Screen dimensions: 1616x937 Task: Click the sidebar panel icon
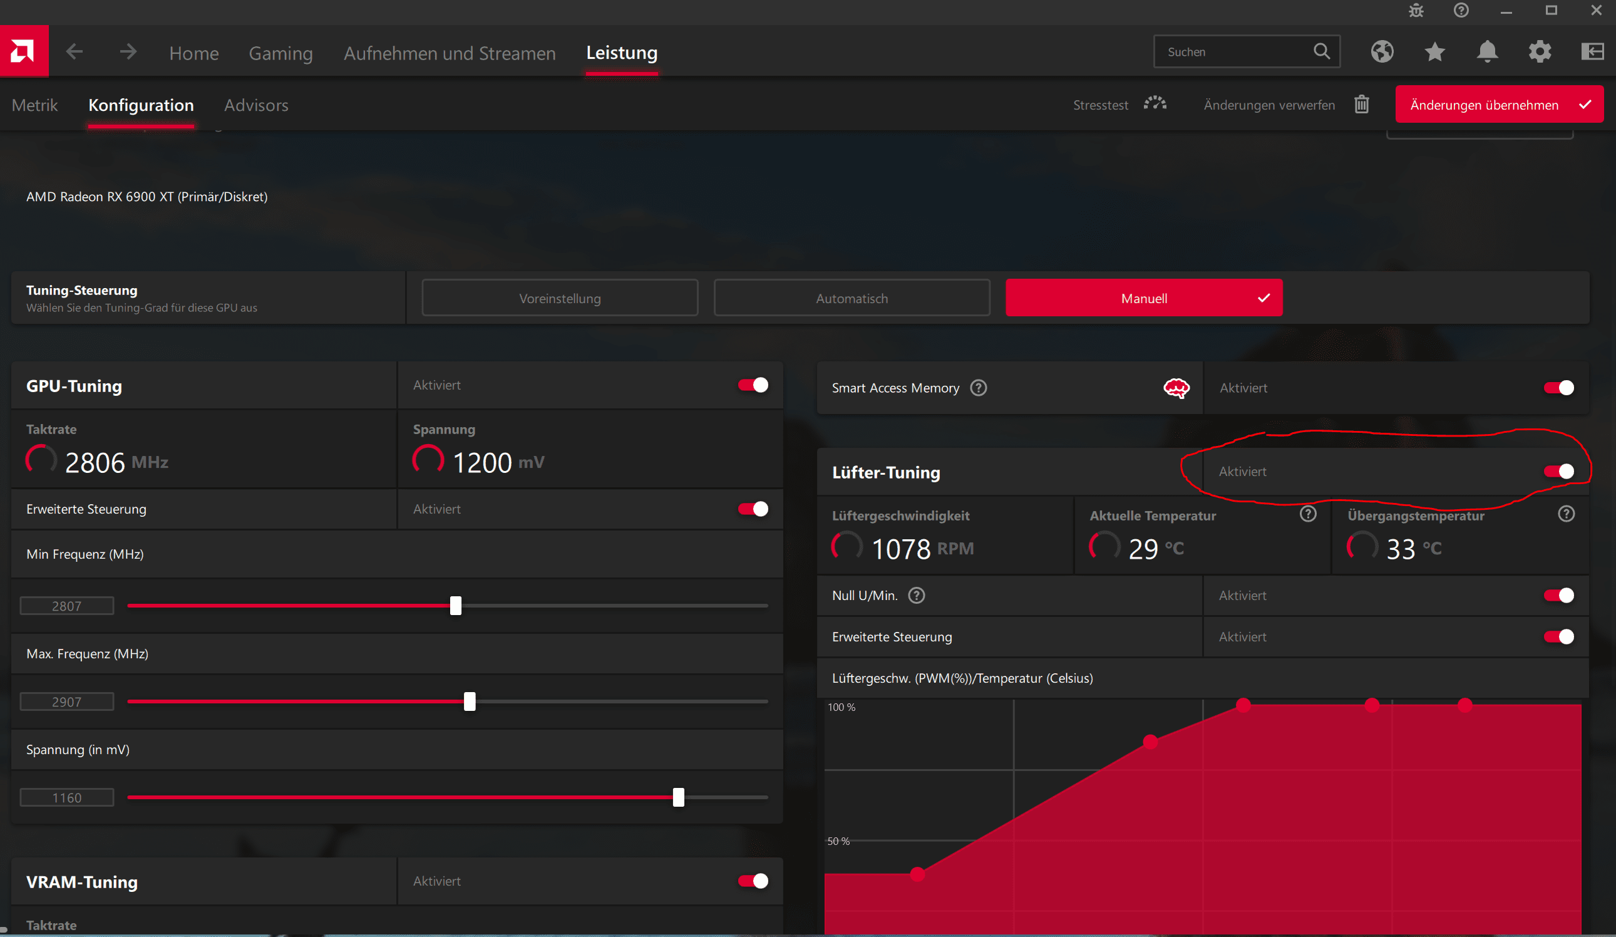click(x=1592, y=51)
